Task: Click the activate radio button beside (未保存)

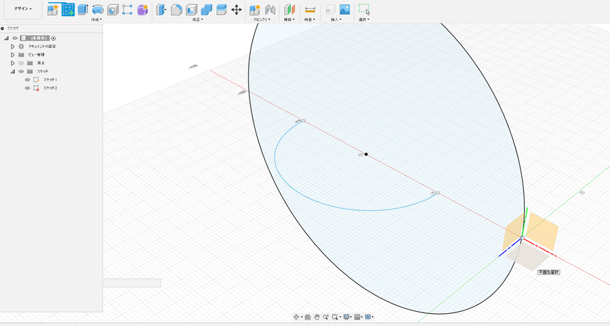Action: tap(54, 38)
